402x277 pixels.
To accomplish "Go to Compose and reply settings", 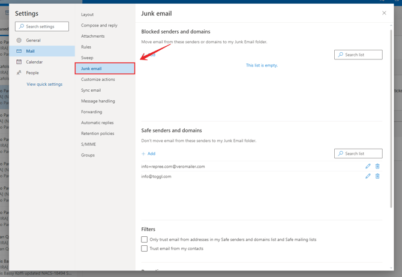I will pos(100,25).
